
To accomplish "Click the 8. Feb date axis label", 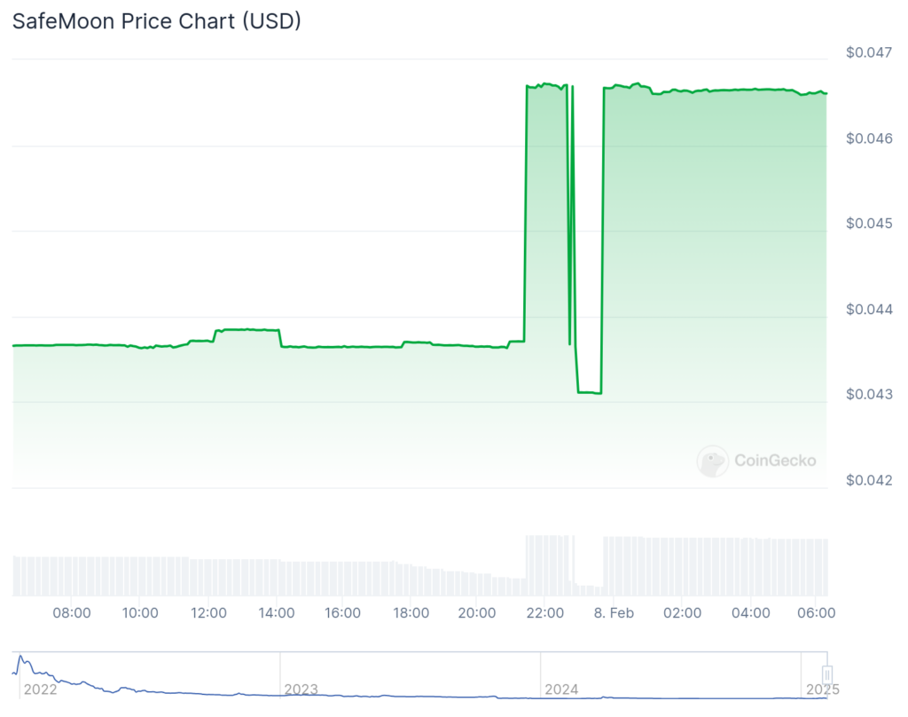I will pyautogui.click(x=614, y=612).
